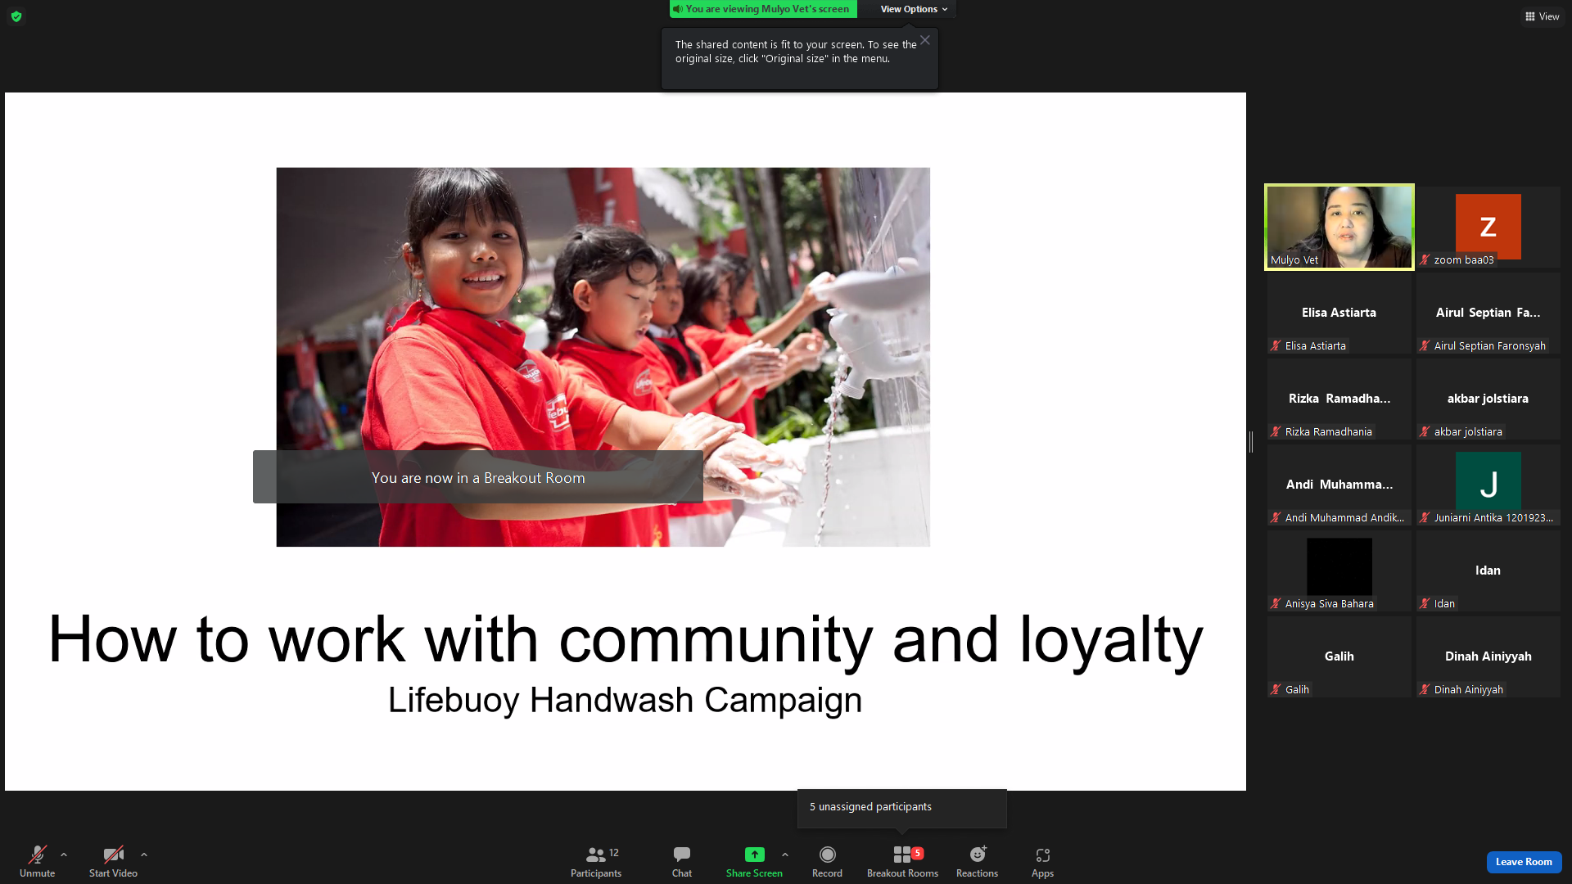Open audio options arrow next to Unmute
Viewport: 1572px width, 884px height.
click(x=64, y=855)
